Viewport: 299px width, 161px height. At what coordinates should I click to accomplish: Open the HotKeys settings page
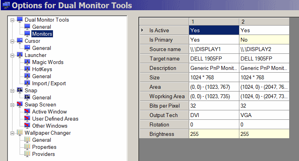(x=42, y=69)
